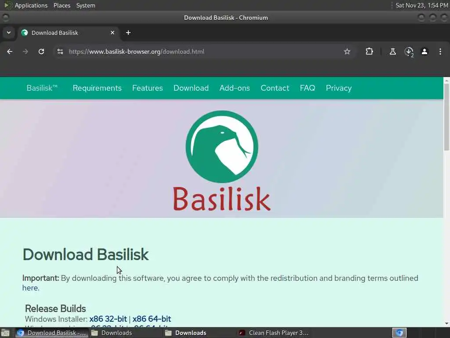450x338 pixels.
Task: Open the Extensions puzzle icon
Action: 369,51
